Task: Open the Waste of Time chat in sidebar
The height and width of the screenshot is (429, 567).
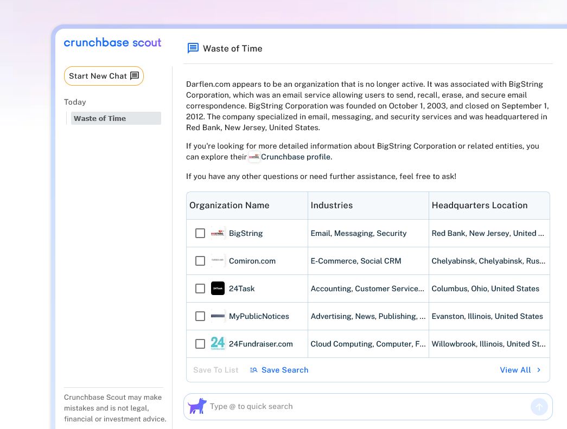Action: (116, 118)
